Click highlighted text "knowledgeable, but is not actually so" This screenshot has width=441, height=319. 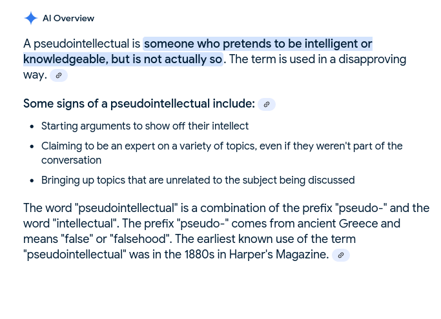[123, 59]
